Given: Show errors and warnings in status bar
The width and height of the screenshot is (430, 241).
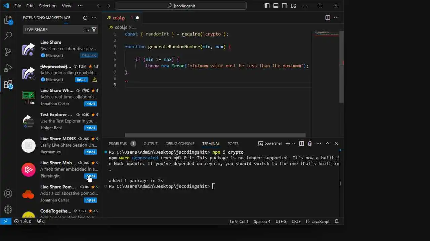Looking at the screenshot, I should (x=23, y=221).
